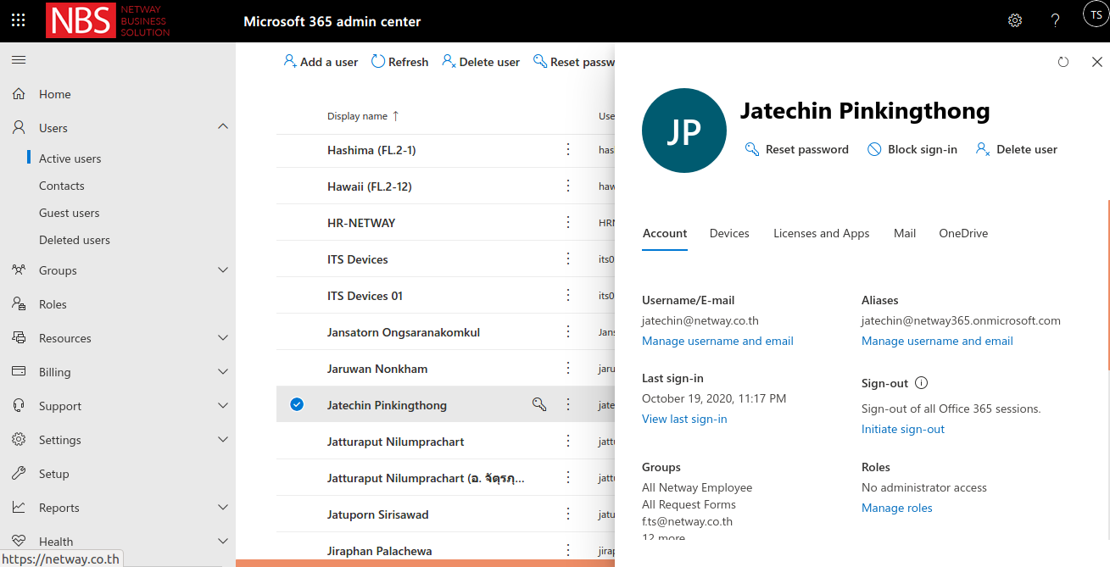
Task: Switch to the Licenses and Apps tab
Action: [x=821, y=233]
